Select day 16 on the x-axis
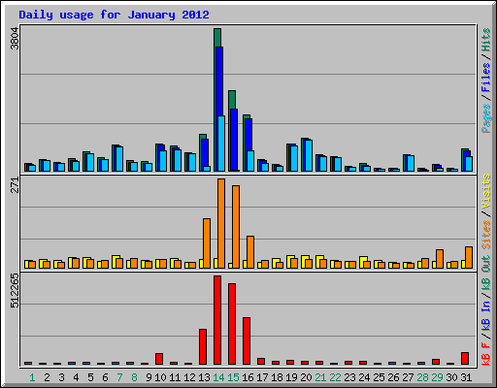Screen dimensions: 497x388 248,377
